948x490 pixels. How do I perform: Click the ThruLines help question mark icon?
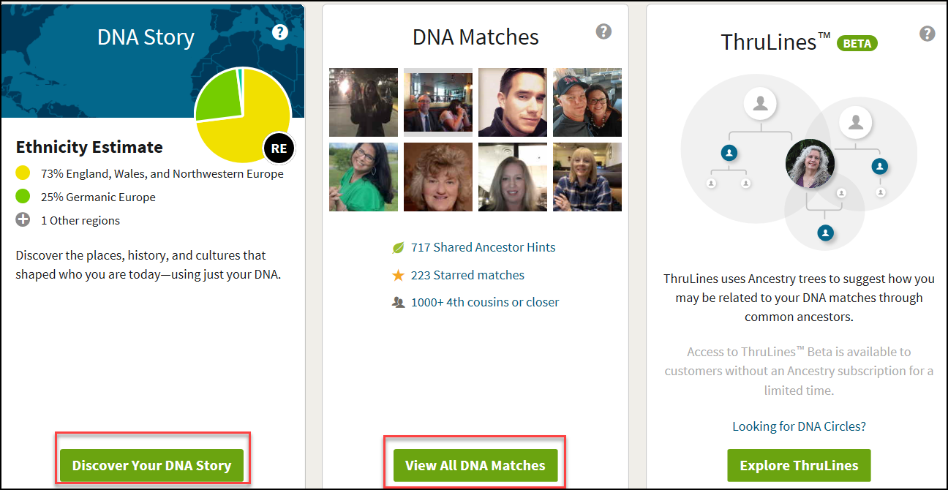click(x=927, y=34)
